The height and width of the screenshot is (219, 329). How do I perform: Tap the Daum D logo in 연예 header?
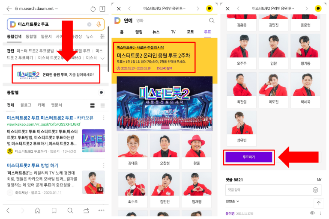(x=117, y=21)
